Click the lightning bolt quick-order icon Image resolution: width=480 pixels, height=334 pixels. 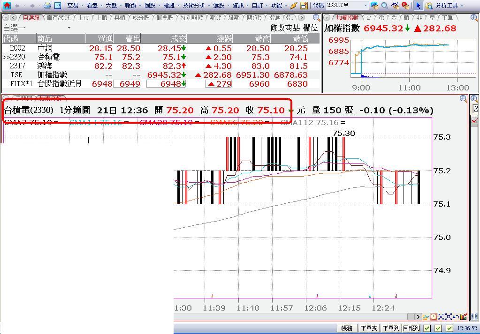click(294, 5)
